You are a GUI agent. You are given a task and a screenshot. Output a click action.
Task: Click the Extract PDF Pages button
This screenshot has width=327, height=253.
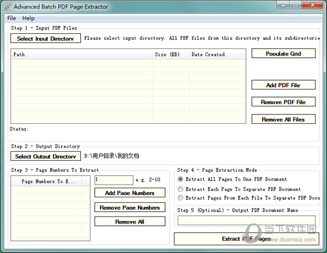246,239
